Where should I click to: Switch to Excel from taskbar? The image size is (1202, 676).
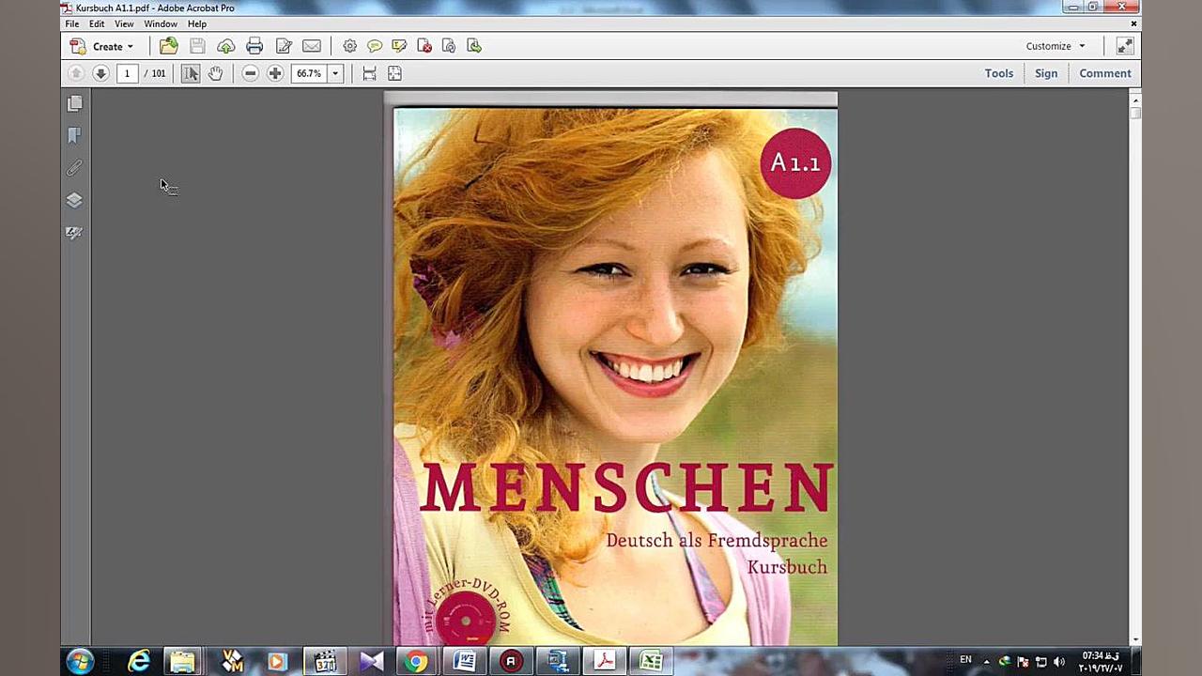click(x=651, y=662)
